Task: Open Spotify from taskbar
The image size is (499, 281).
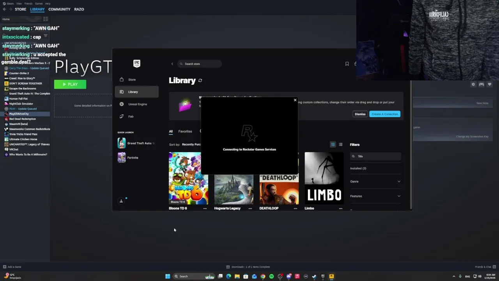Action: 271,276
